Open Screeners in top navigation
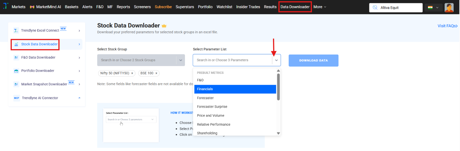The image size is (460, 151). pos(142,7)
